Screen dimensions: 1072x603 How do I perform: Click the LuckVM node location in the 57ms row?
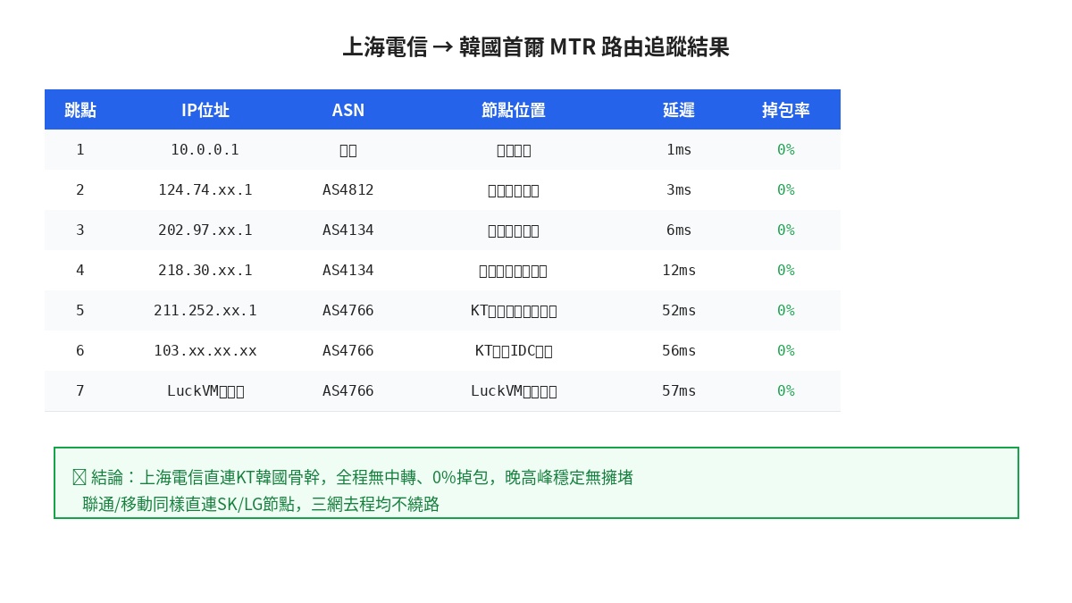(x=514, y=391)
